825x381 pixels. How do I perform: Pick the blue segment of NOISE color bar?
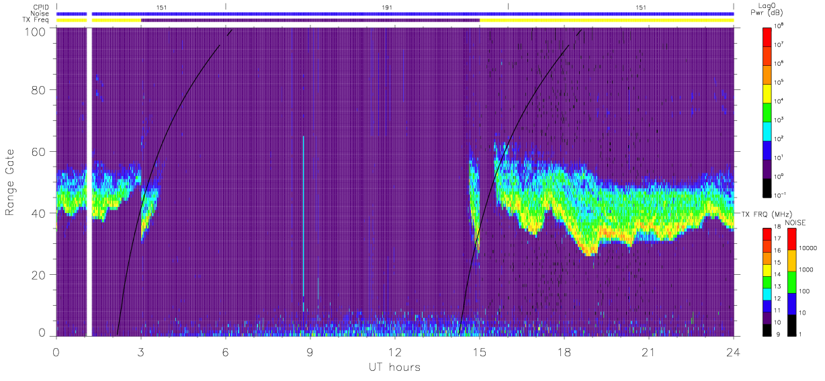tap(792, 304)
